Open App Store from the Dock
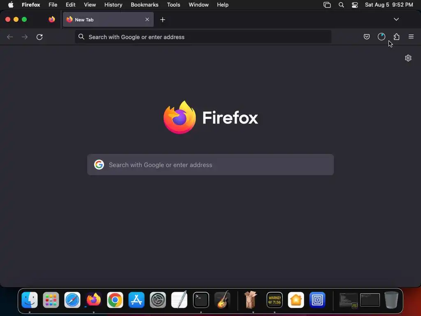Screen dimensions: 421x316 point(136,300)
